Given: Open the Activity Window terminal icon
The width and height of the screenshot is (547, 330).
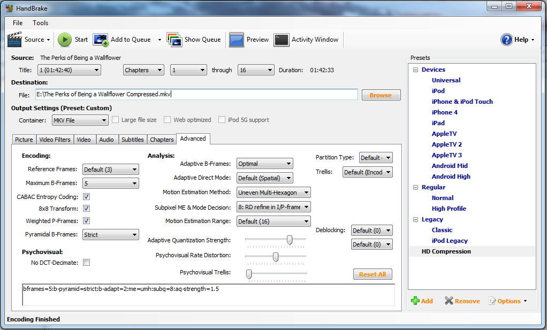Looking at the screenshot, I should (281, 40).
